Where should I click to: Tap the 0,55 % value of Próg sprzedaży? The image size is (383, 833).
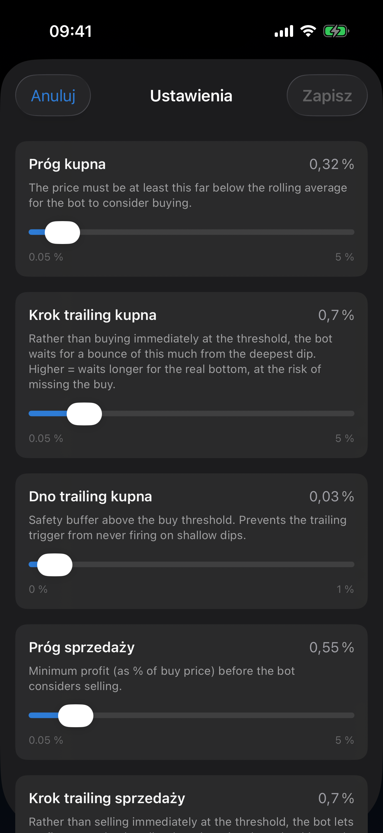(x=332, y=647)
